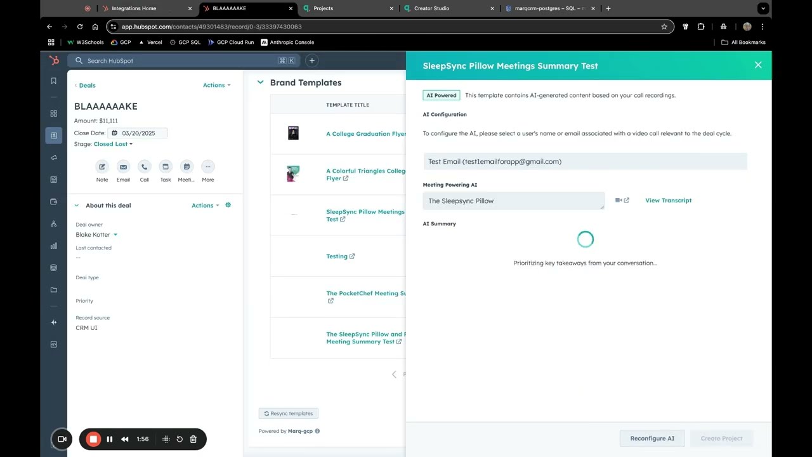Show info about Powered by Marq-gcp

tap(317, 431)
